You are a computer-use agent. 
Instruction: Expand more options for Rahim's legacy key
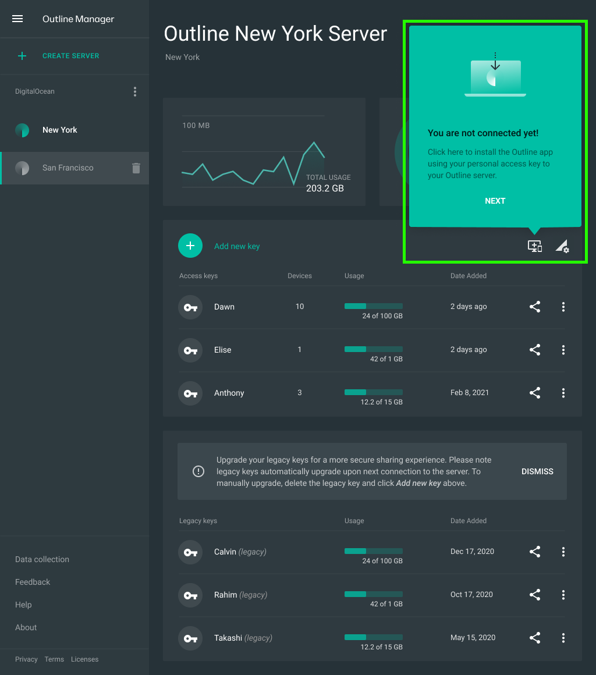pos(563,595)
